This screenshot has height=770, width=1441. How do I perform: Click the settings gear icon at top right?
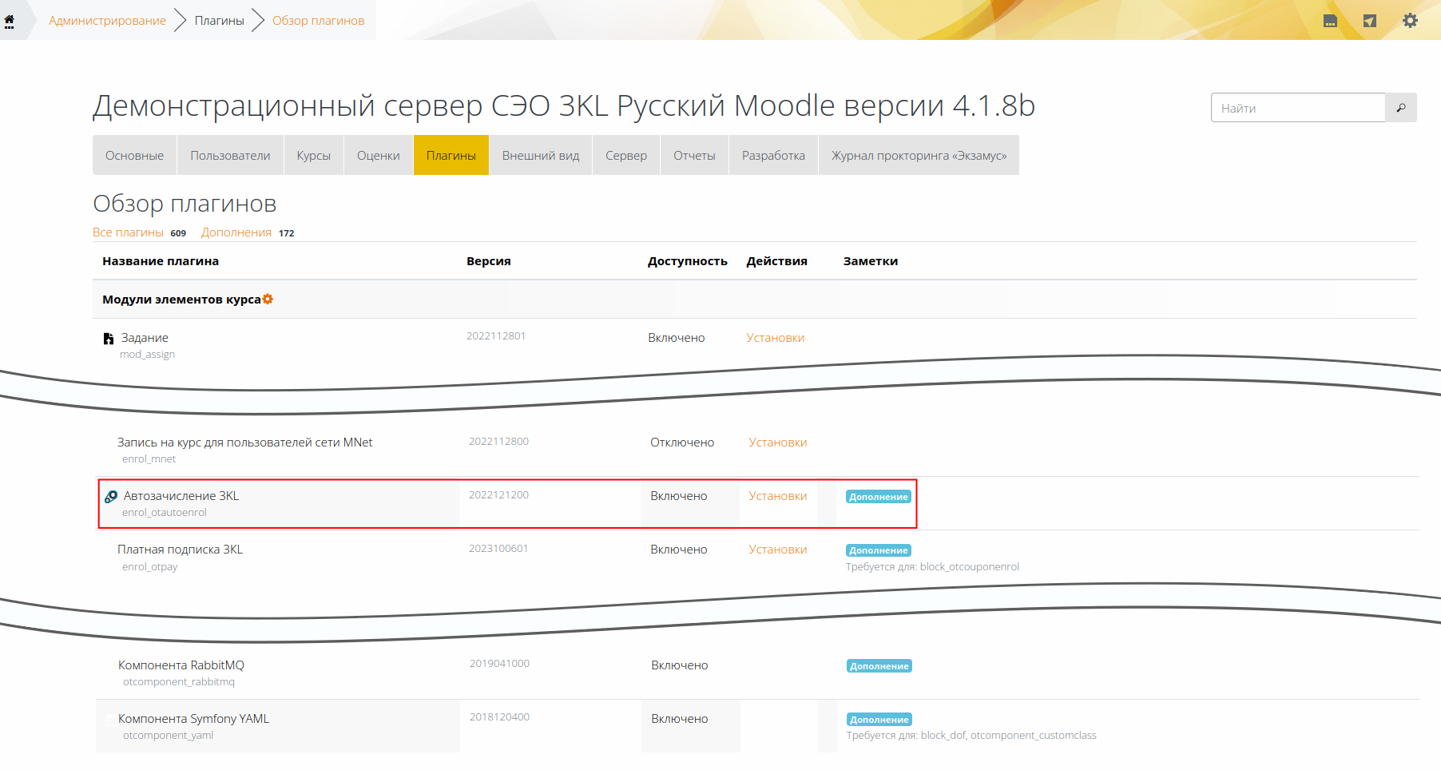click(x=1411, y=21)
